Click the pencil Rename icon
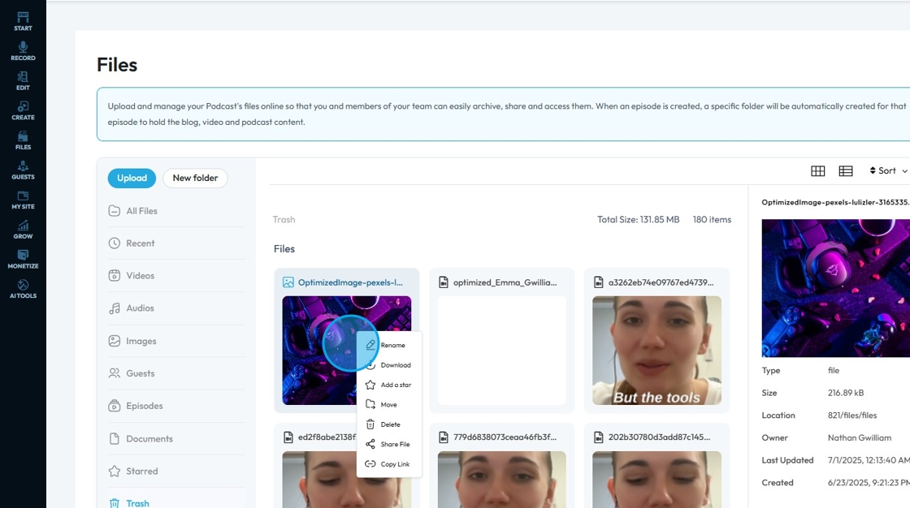Viewport: 910px width, 508px height. (x=370, y=345)
